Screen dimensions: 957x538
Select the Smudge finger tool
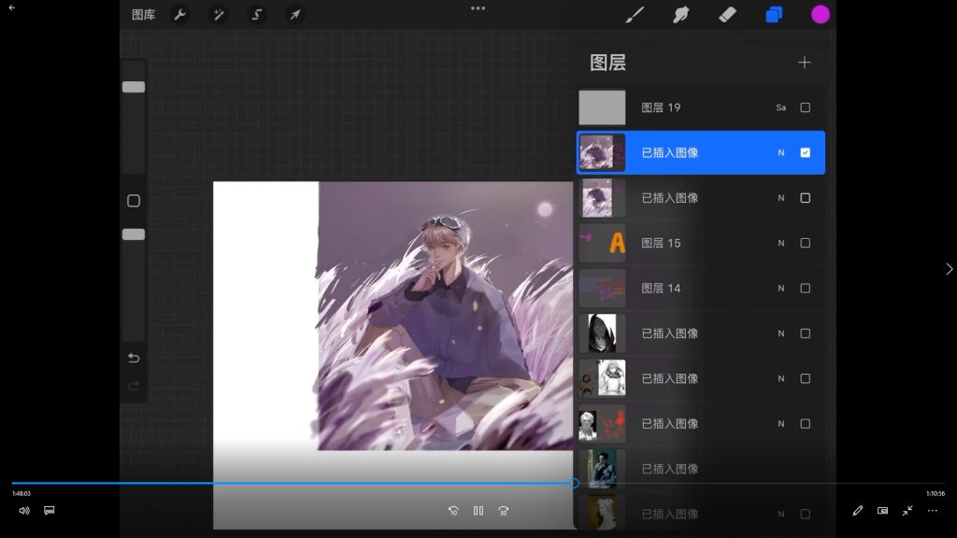tap(681, 15)
